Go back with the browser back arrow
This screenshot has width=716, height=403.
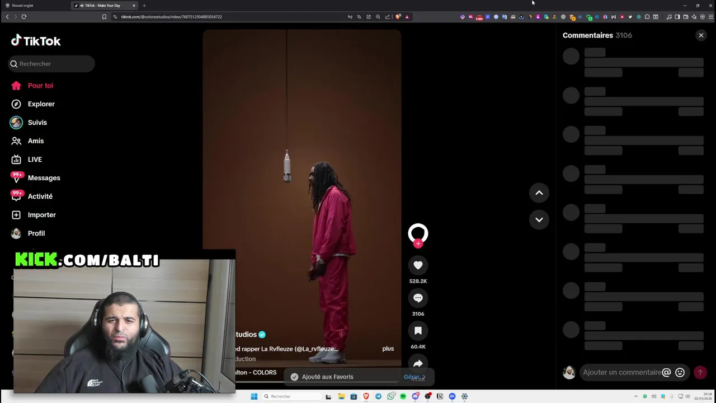click(7, 17)
